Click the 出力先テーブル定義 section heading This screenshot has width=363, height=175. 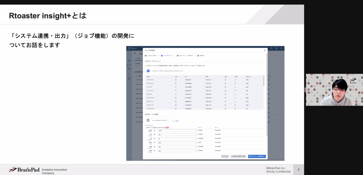coord(151,114)
